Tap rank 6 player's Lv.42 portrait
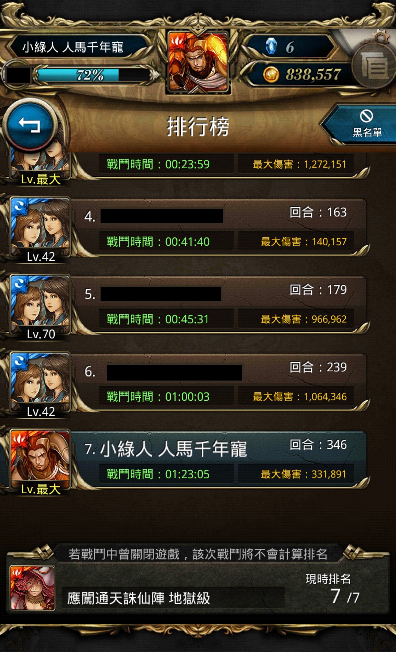This screenshot has width=396, height=652. [x=40, y=385]
